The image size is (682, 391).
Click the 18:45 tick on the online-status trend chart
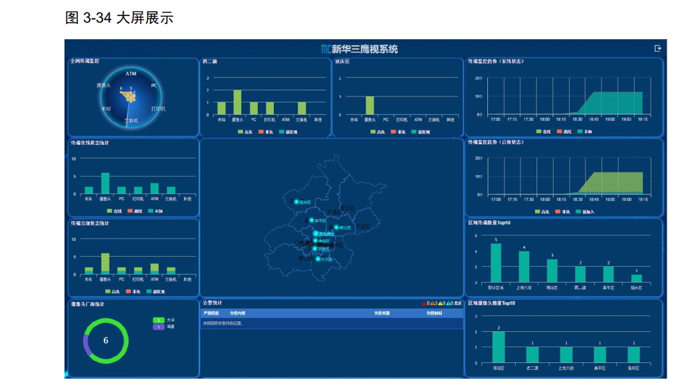pos(594,119)
